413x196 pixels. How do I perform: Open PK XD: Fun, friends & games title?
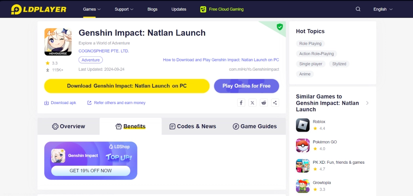pos(338,162)
